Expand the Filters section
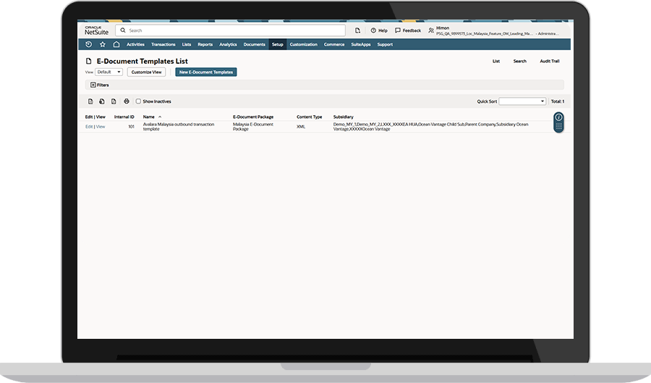The image size is (651, 383). 100,85
